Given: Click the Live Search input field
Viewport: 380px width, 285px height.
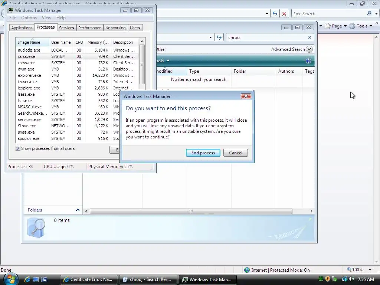Looking at the screenshot, I should (328, 14).
